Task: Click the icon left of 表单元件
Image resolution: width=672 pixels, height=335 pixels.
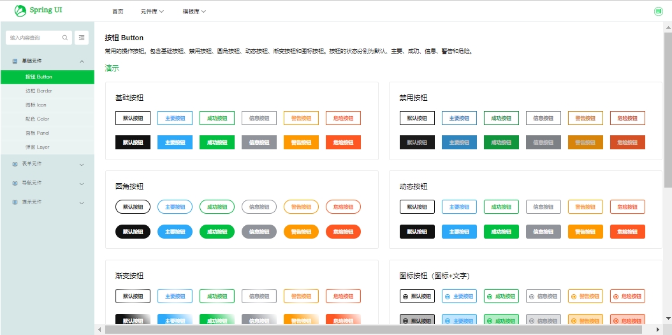Action: (x=15, y=165)
